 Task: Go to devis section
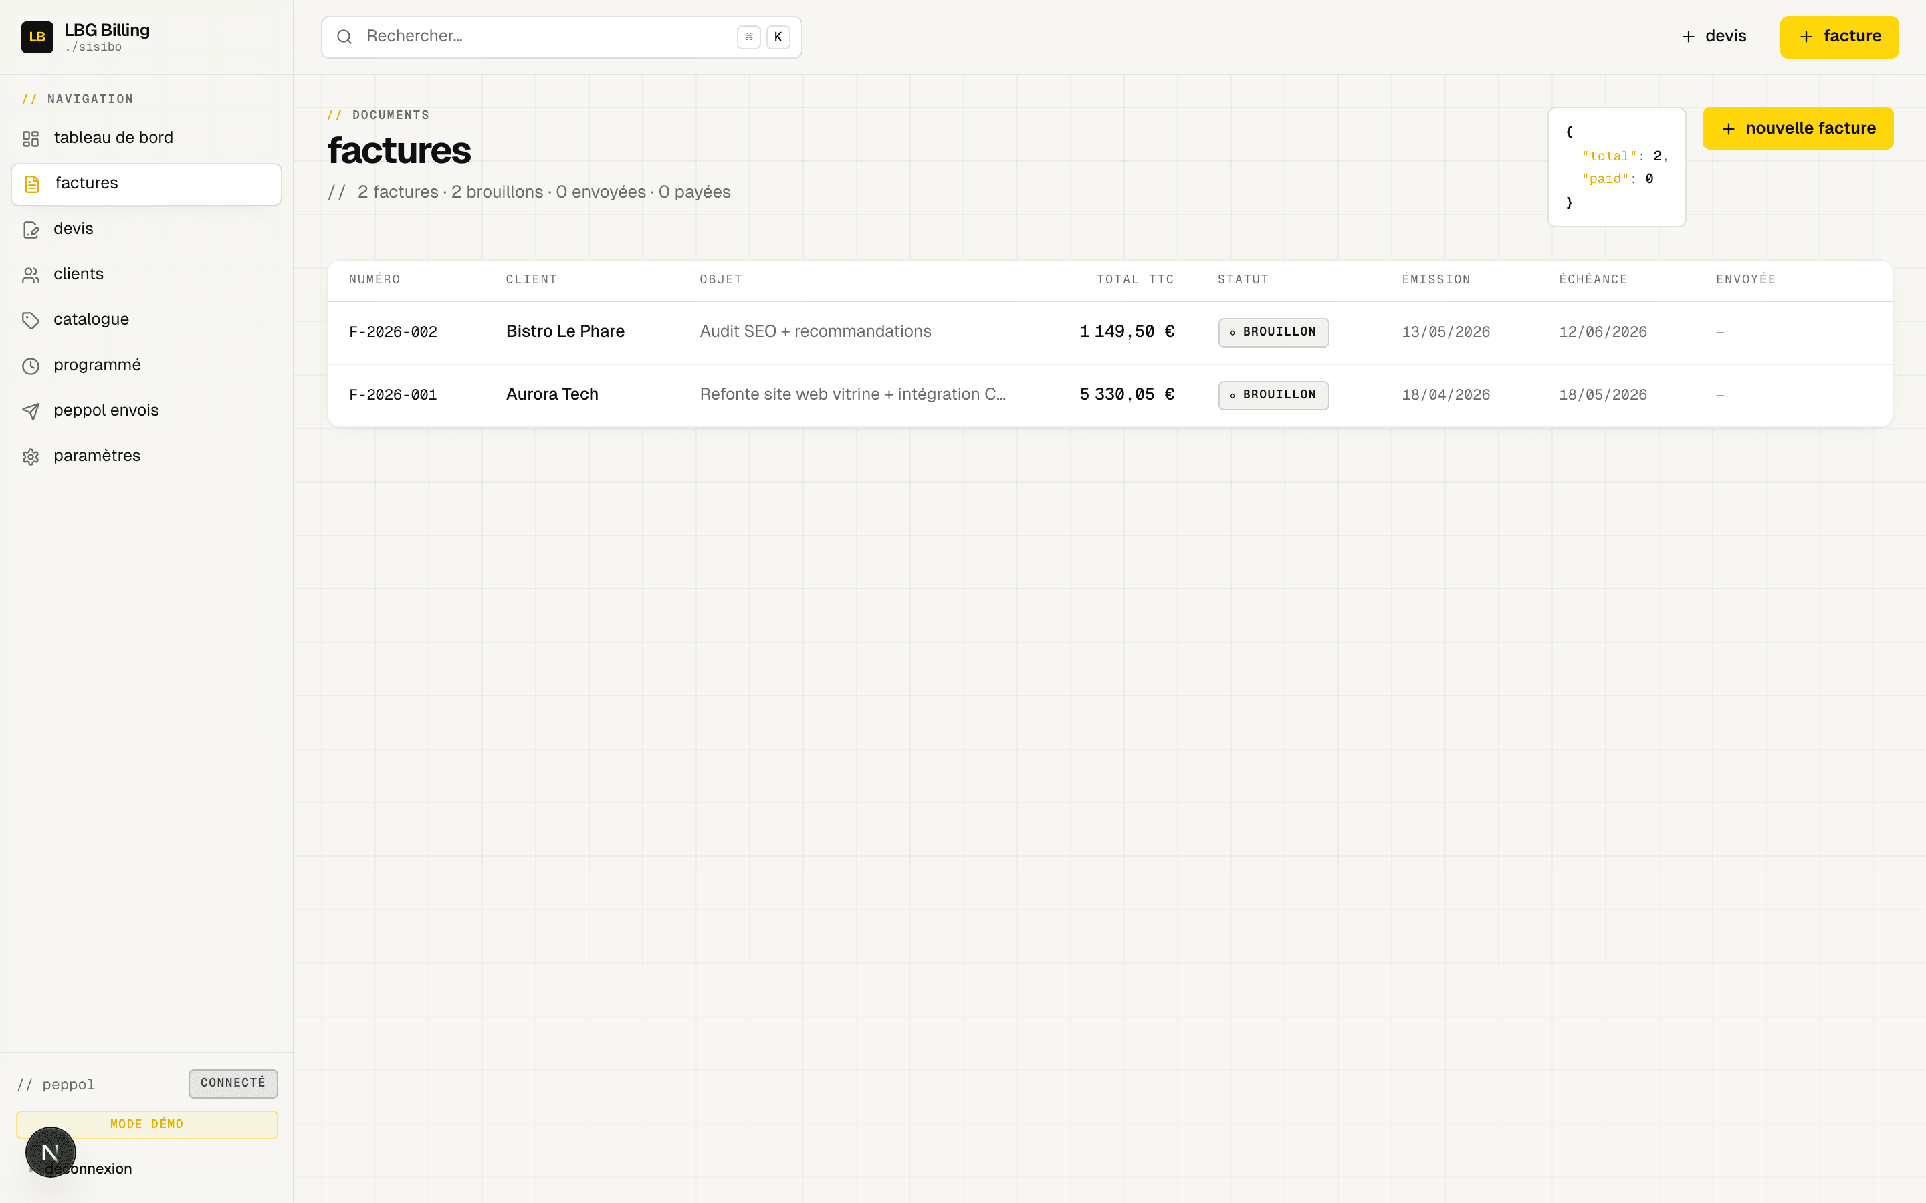(x=146, y=229)
